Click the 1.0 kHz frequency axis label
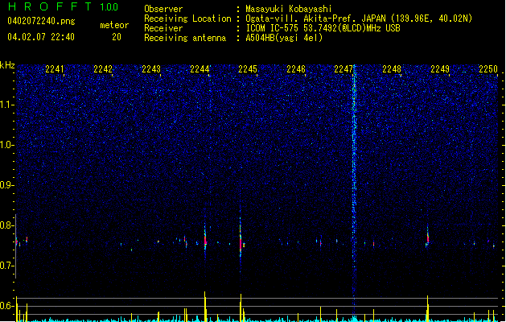This screenshot has width=506, height=322. coord(7,145)
